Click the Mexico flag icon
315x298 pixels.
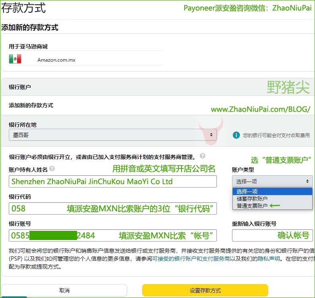(x=15, y=59)
